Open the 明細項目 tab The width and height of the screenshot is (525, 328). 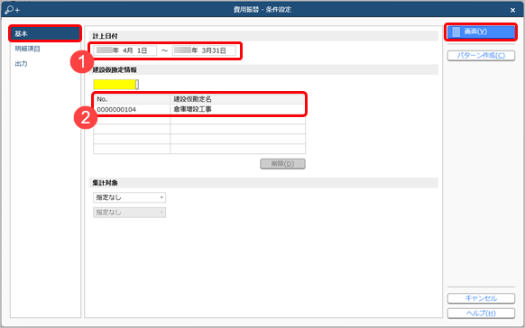pyautogui.click(x=27, y=49)
